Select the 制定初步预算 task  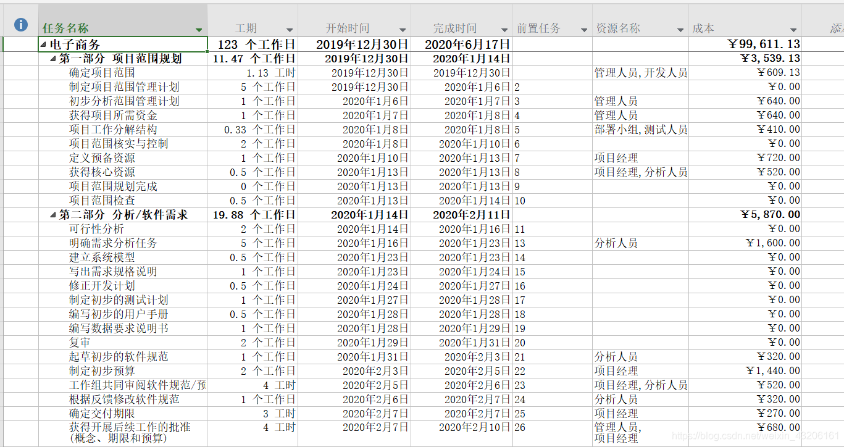pyautogui.click(x=102, y=371)
